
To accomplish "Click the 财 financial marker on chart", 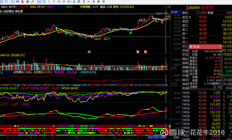I will (89, 52).
